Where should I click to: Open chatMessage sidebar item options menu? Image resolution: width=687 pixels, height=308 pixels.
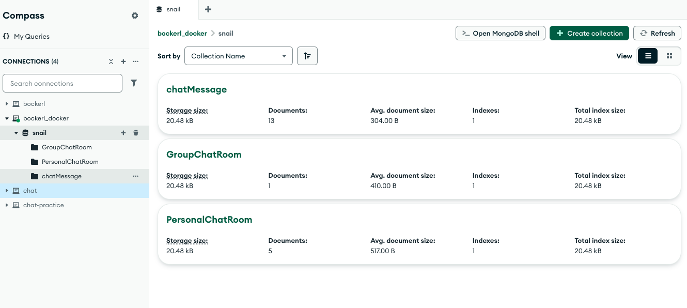click(x=136, y=176)
